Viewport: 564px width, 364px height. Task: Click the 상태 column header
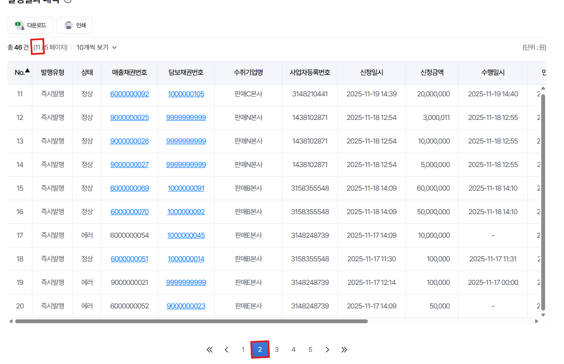[87, 73]
